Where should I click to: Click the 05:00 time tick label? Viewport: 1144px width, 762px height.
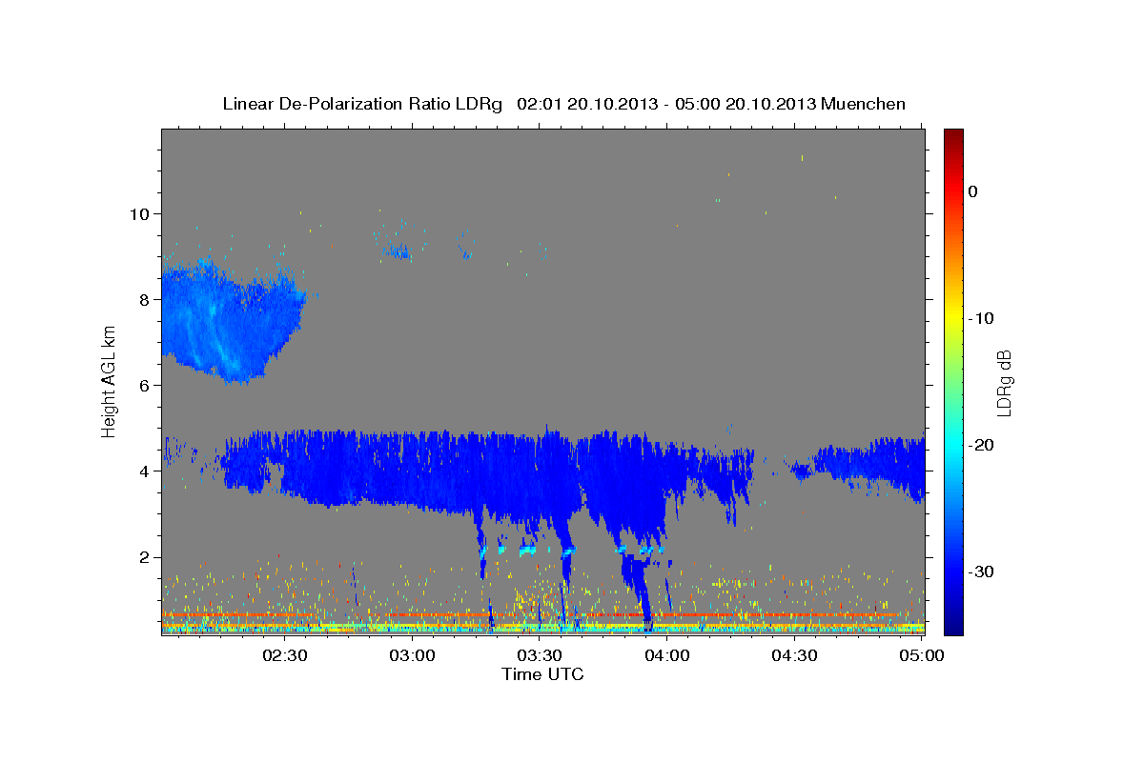pyautogui.click(x=921, y=656)
